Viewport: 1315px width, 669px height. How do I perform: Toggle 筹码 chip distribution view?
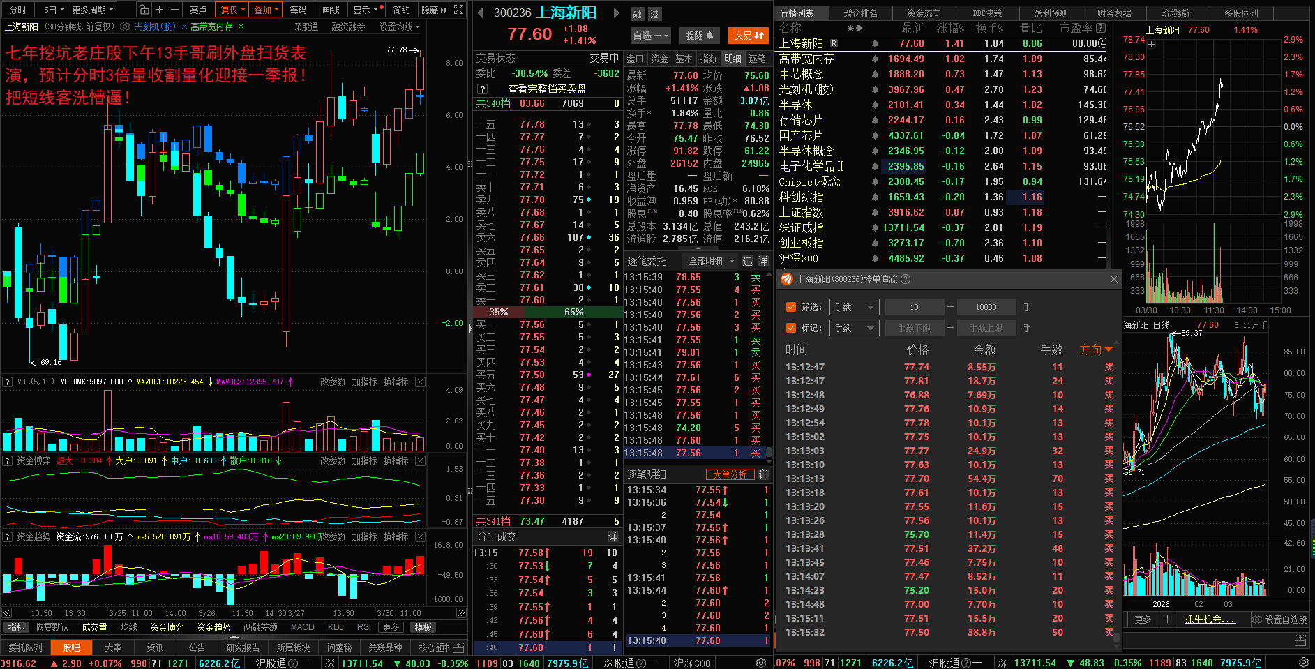coord(298,10)
